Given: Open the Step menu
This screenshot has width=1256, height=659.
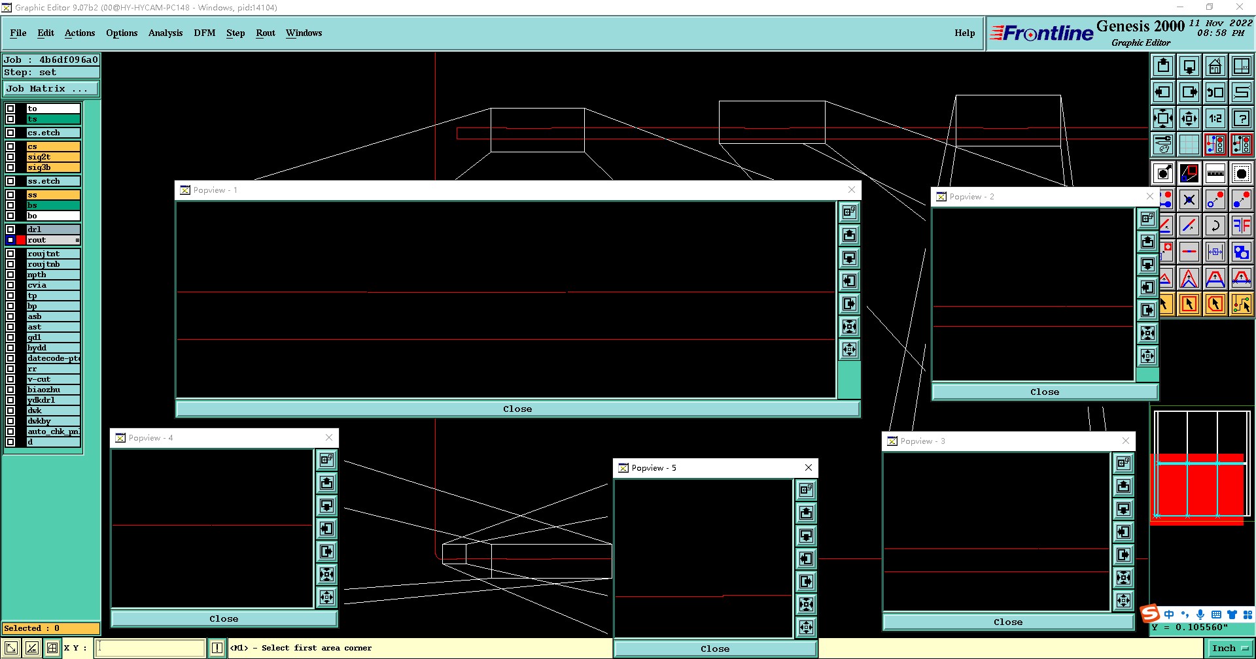Looking at the screenshot, I should click(235, 33).
